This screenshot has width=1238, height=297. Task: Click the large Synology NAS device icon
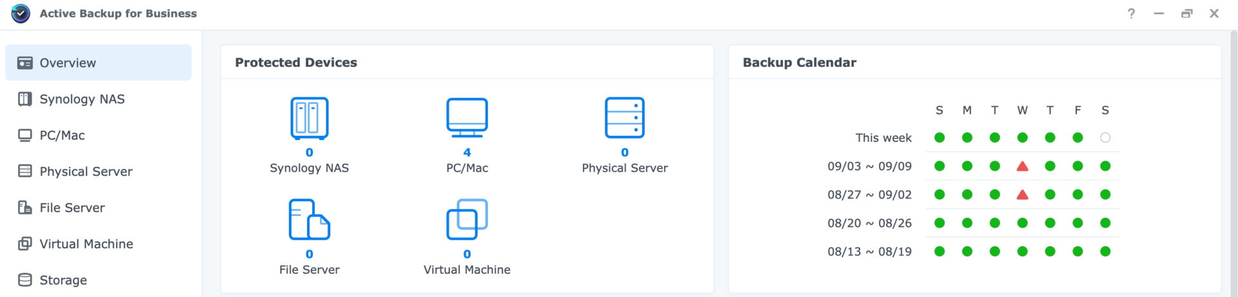click(309, 119)
